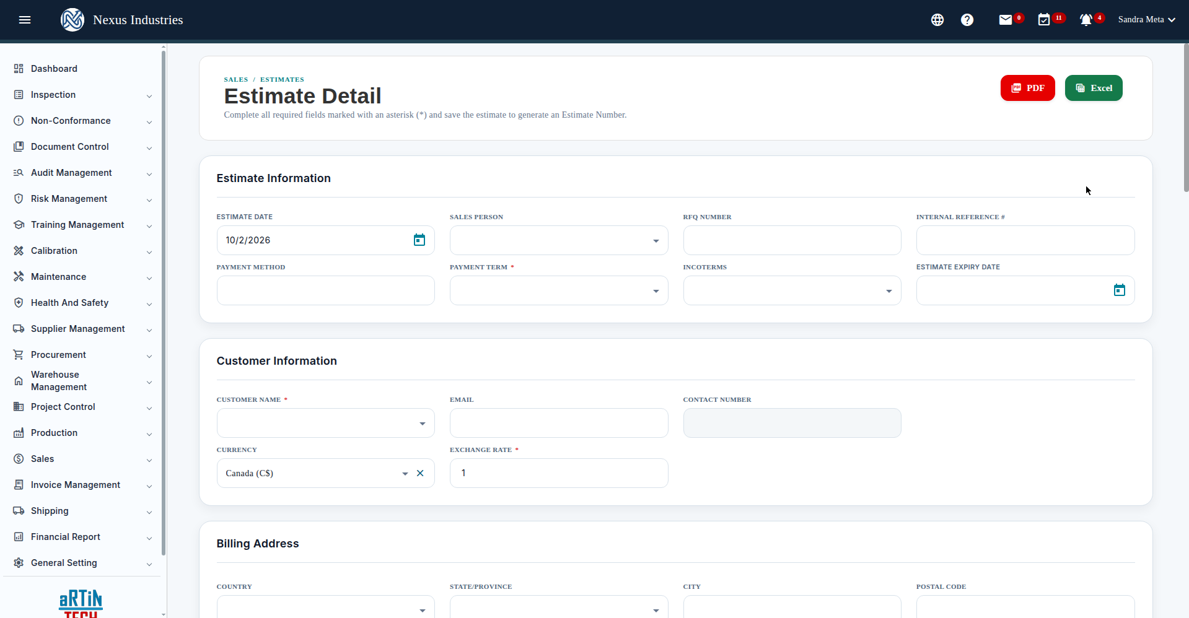Open the hamburger navigation menu
The height and width of the screenshot is (618, 1189).
(x=25, y=20)
